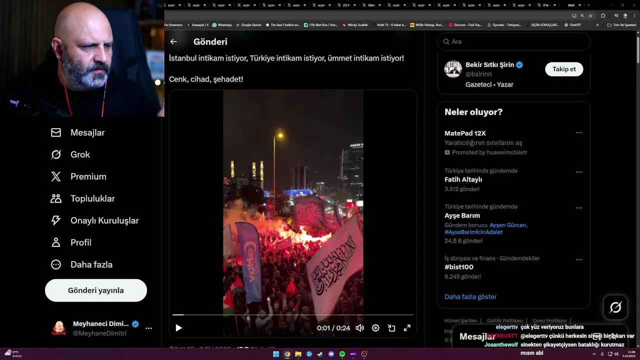Open Mesajlar from the sidebar

tap(77, 132)
